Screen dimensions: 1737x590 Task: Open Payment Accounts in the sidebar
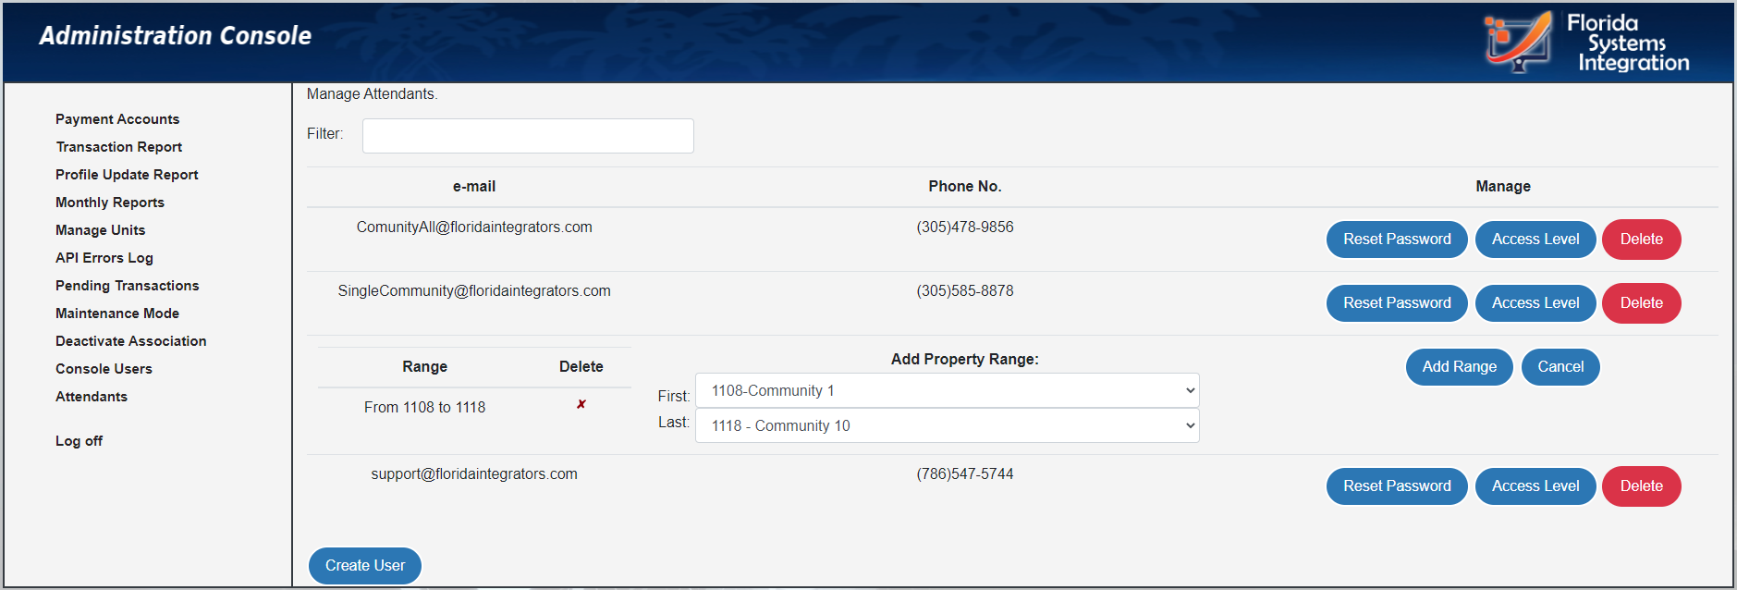click(x=117, y=119)
